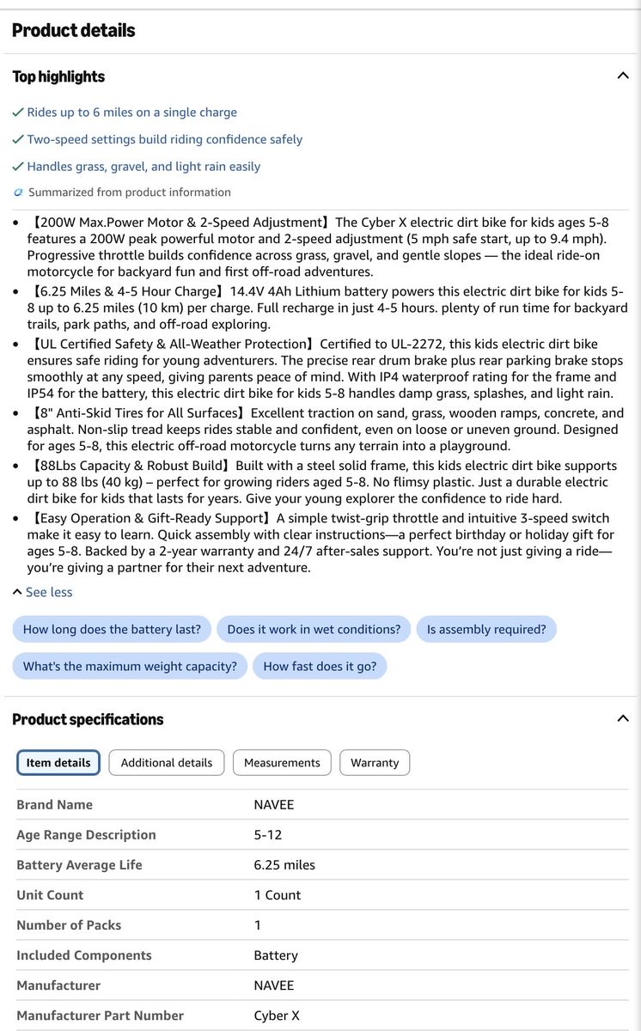This screenshot has width=641, height=1031.
Task: Open Handles grass, gravel, light rain highlight
Action: (143, 167)
